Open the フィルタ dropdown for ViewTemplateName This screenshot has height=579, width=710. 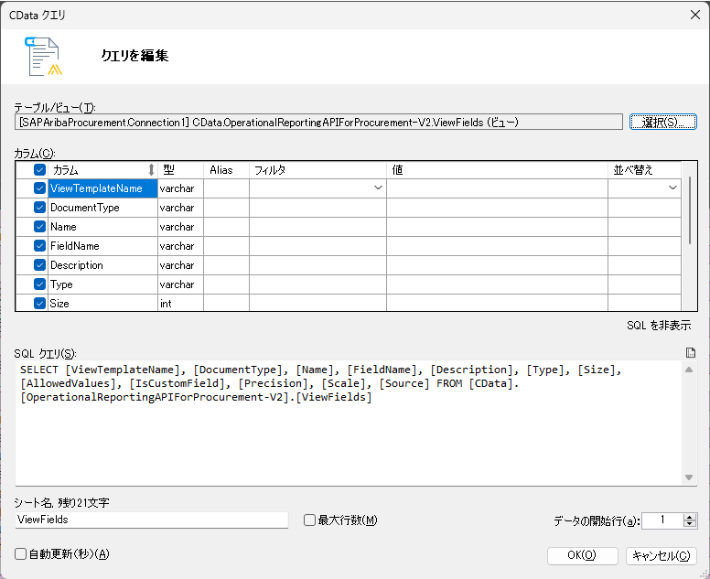click(378, 188)
